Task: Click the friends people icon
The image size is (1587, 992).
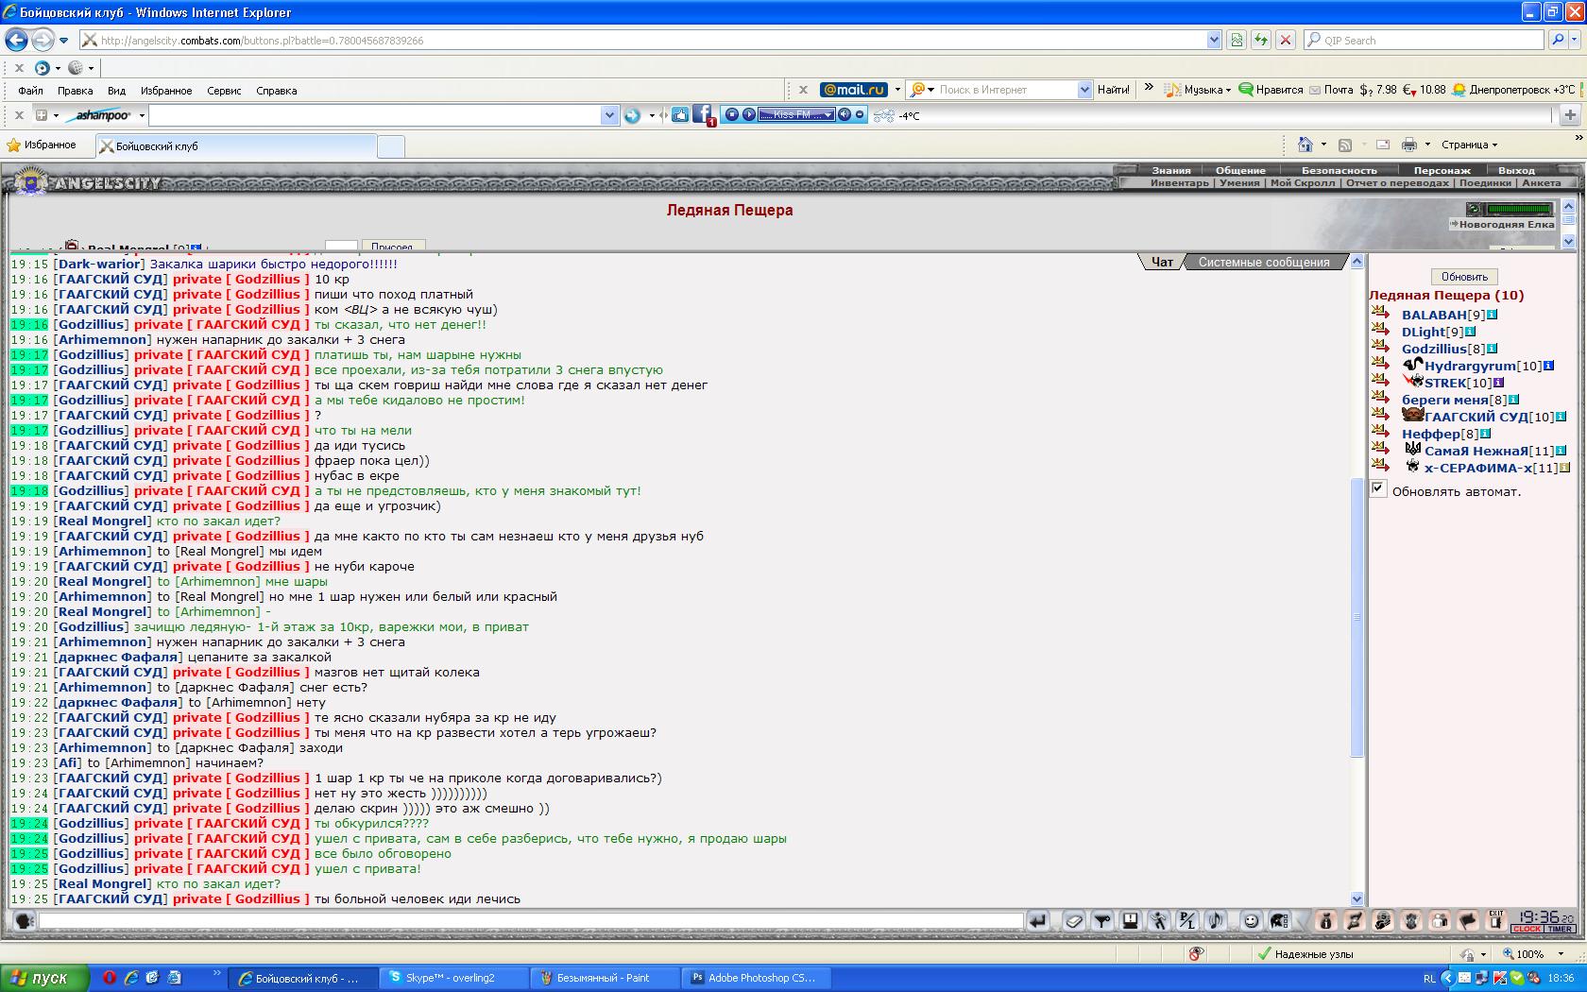Action: (1439, 920)
